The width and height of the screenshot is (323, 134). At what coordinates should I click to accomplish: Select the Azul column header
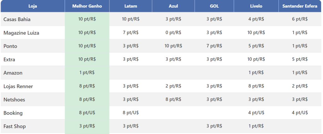[x=173, y=6]
